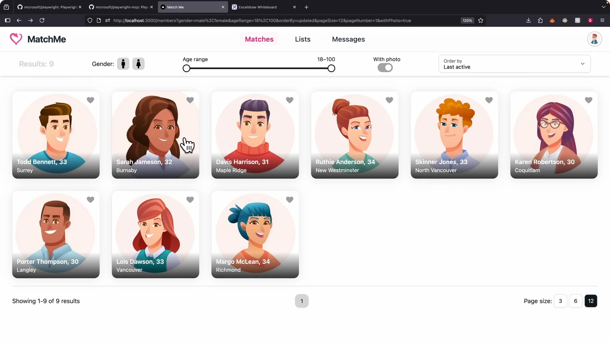Screen dimensions: 610x343
Task: Toggle the female gender filter
Action: tap(139, 64)
